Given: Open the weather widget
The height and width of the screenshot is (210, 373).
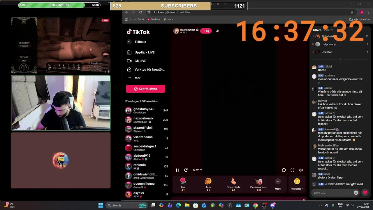Looking at the screenshot, I should 9,205.
